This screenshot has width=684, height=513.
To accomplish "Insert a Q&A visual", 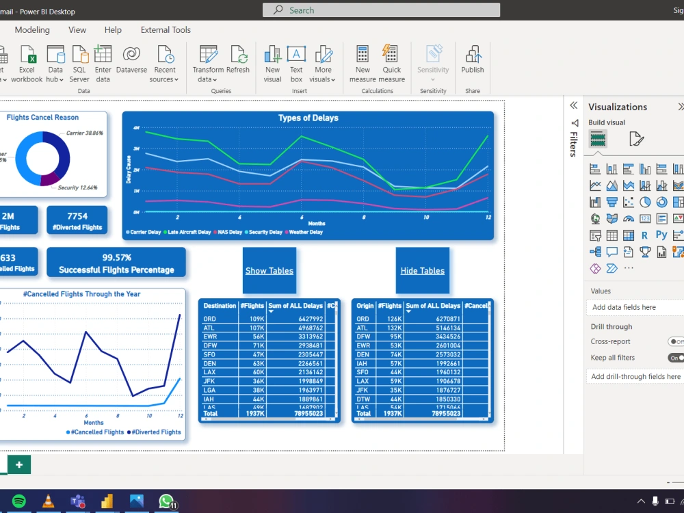I will [x=611, y=251].
